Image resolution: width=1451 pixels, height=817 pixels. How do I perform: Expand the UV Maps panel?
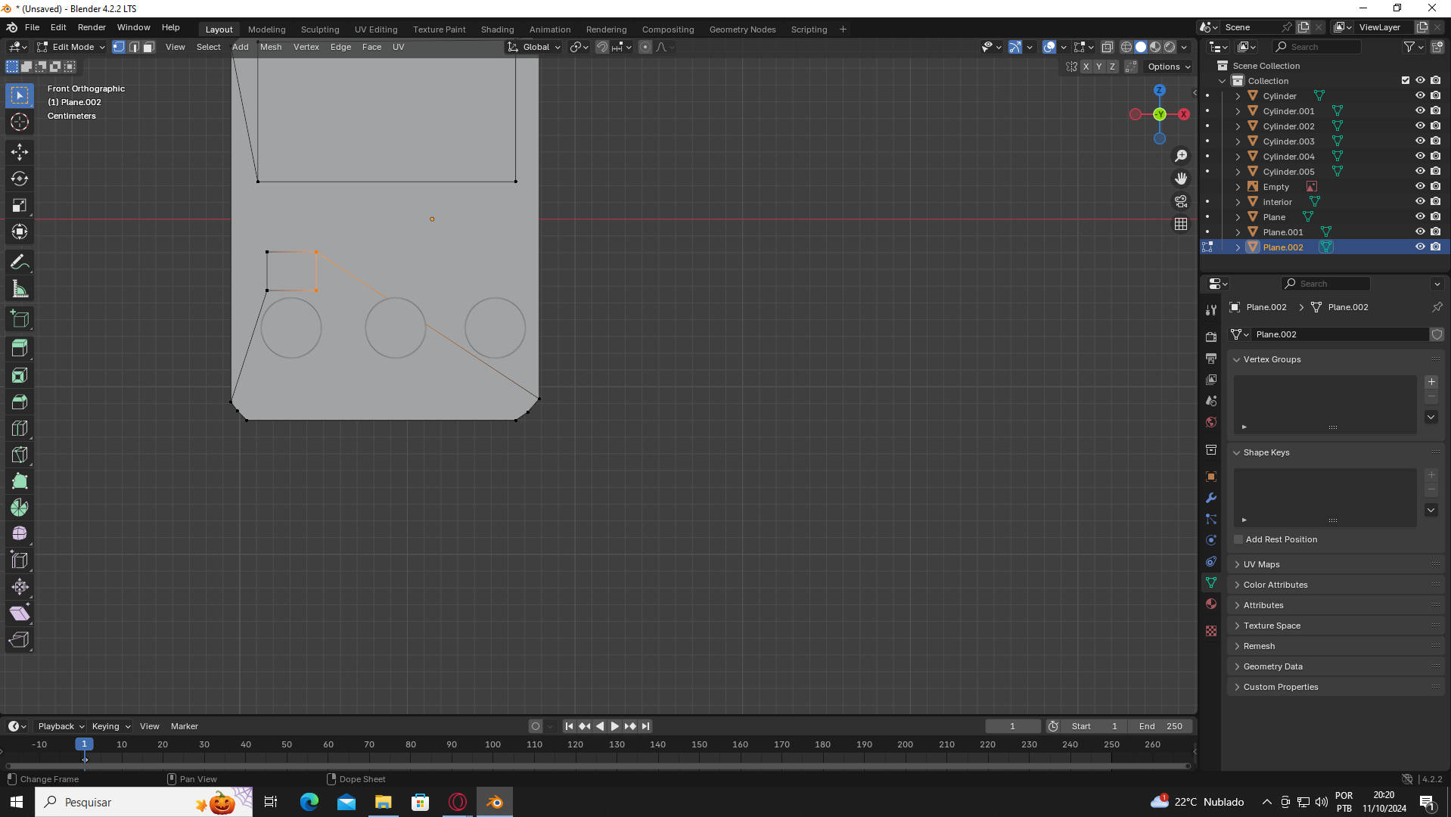click(1336, 564)
